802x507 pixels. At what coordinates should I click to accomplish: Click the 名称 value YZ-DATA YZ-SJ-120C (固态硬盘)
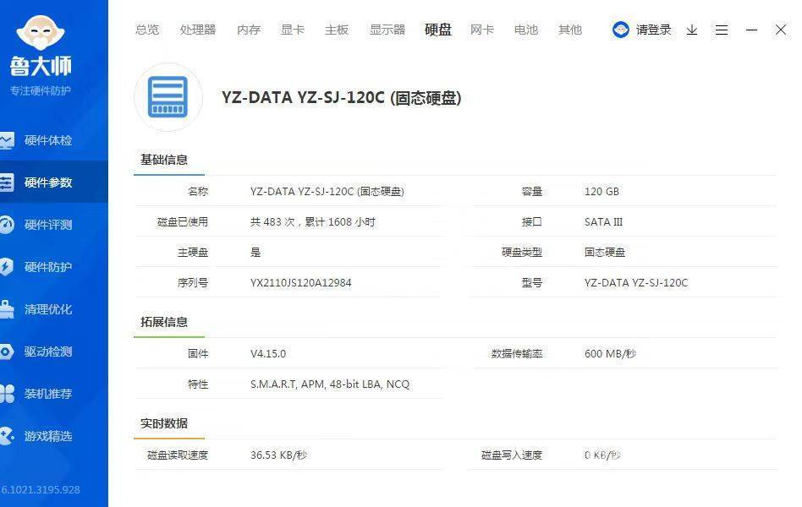point(327,191)
